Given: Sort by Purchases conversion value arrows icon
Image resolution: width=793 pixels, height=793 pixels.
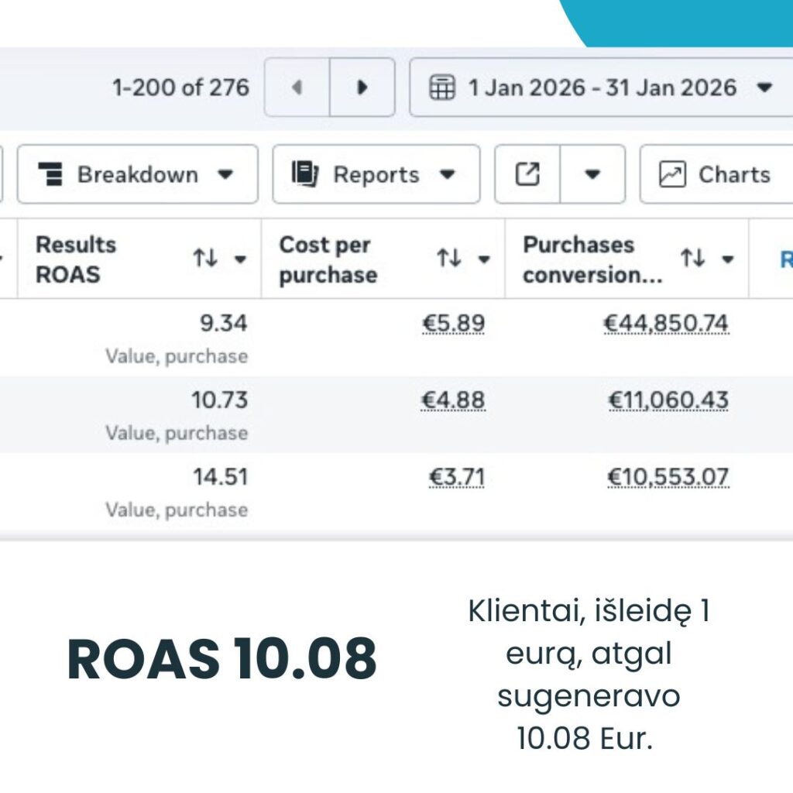Looking at the screenshot, I should click(692, 259).
